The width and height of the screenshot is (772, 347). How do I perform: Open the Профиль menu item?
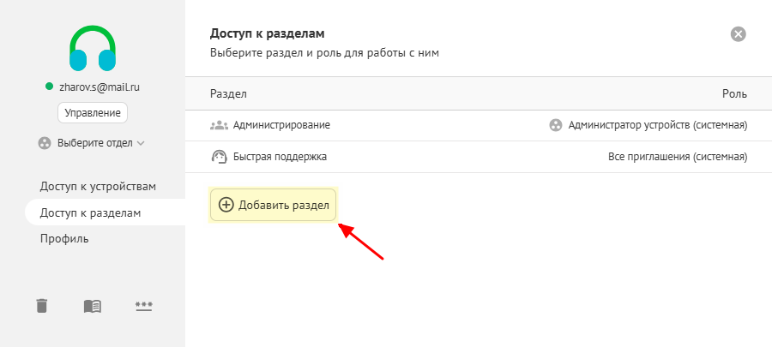(x=64, y=238)
